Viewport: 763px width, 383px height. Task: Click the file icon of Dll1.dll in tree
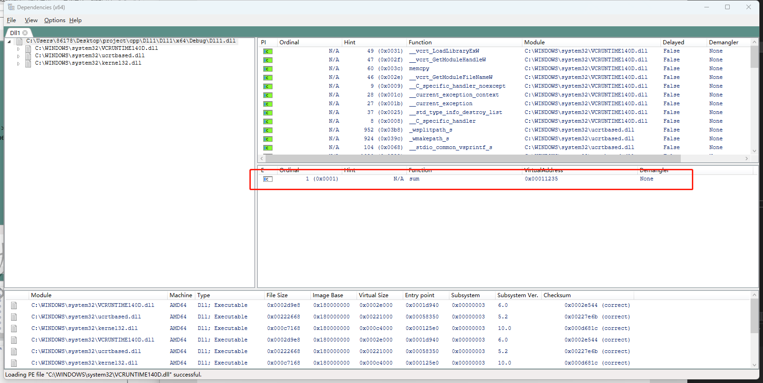19,41
